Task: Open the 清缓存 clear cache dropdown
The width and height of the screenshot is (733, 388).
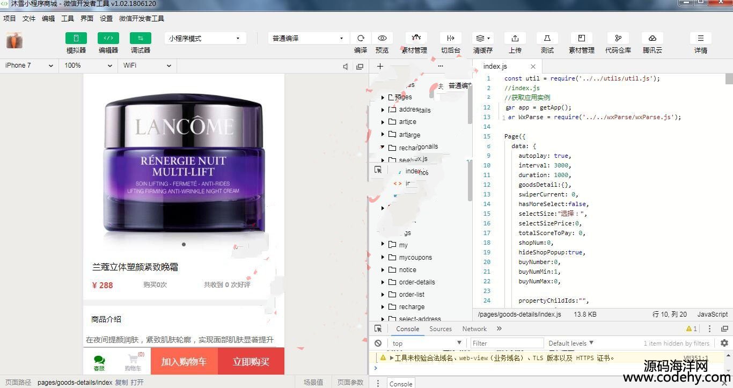Action: [483, 38]
